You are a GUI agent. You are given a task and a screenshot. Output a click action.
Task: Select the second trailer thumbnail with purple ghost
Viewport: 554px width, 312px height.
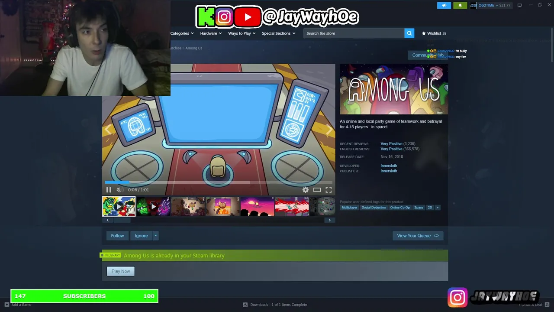tap(153, 207)
